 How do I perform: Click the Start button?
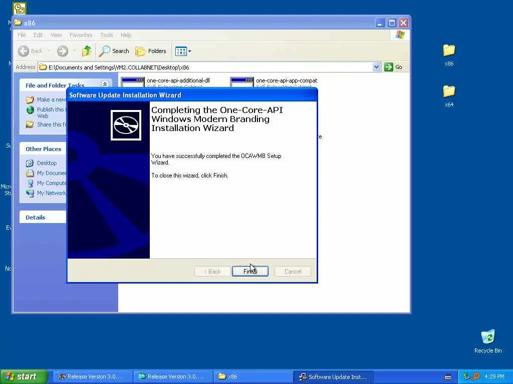(x=24, y=377)
